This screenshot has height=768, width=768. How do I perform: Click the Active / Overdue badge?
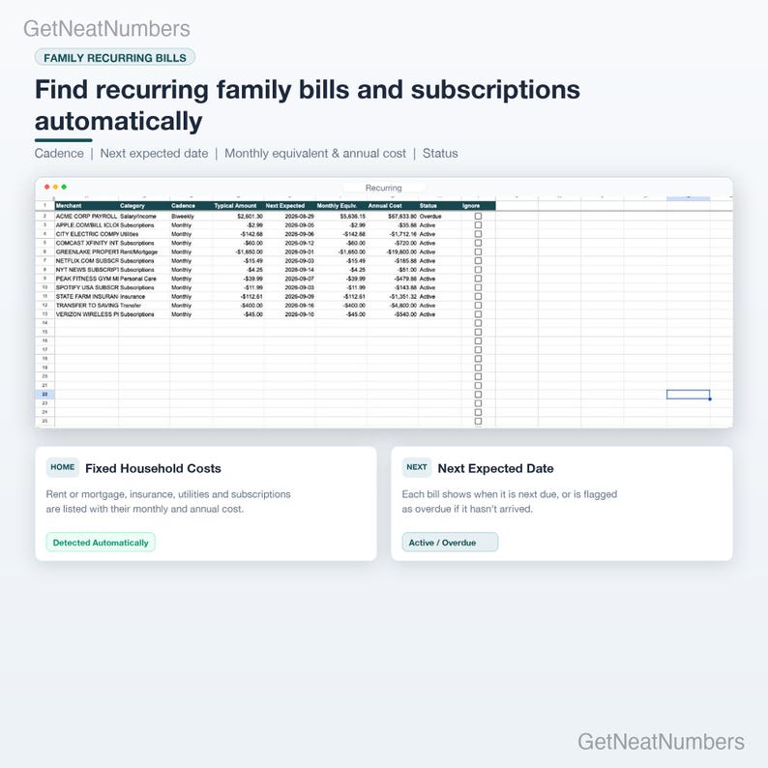[450, 543]
